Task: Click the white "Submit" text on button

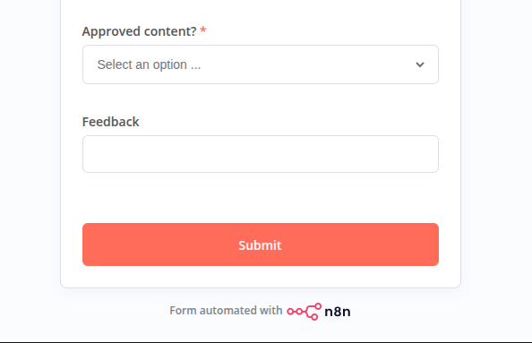Action: tap(260, 245)
